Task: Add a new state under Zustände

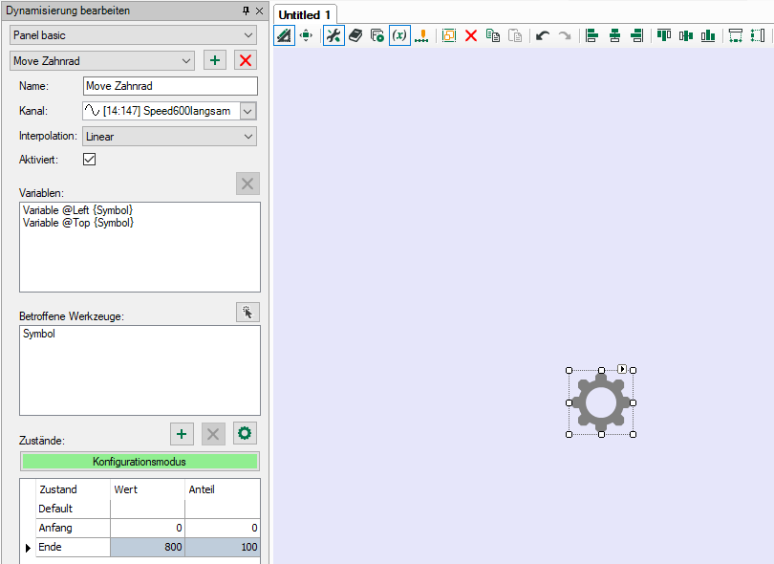Action: coord(182,434)
